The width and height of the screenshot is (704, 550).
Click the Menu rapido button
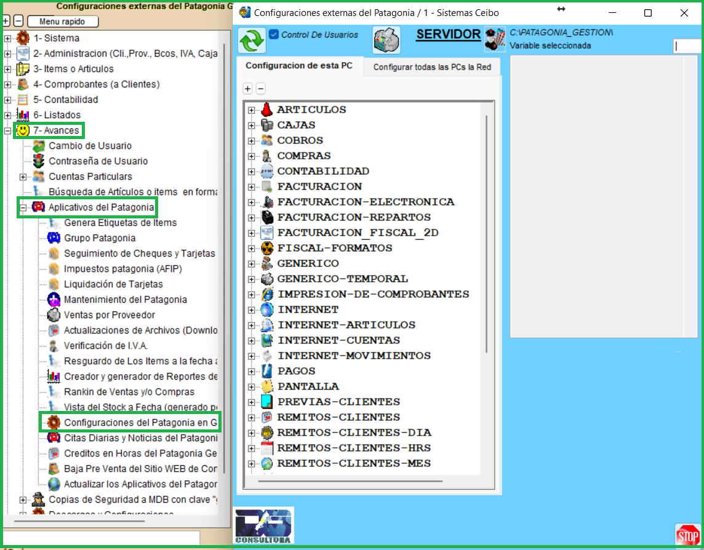pyautogui.click(x=62, y=21)
